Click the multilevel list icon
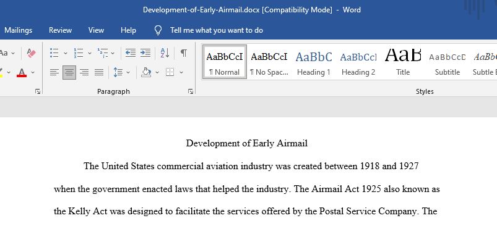497x226 pixels. [x=102, y=53]
